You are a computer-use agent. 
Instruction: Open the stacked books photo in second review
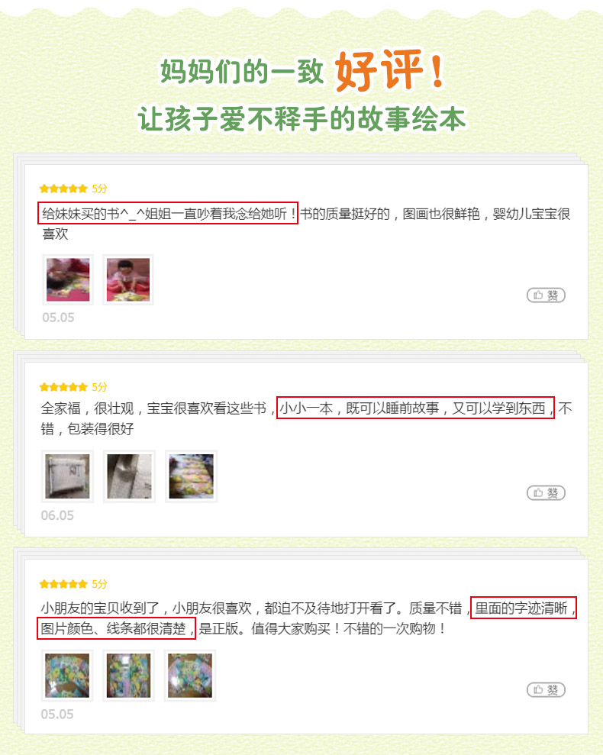point(192,476)
